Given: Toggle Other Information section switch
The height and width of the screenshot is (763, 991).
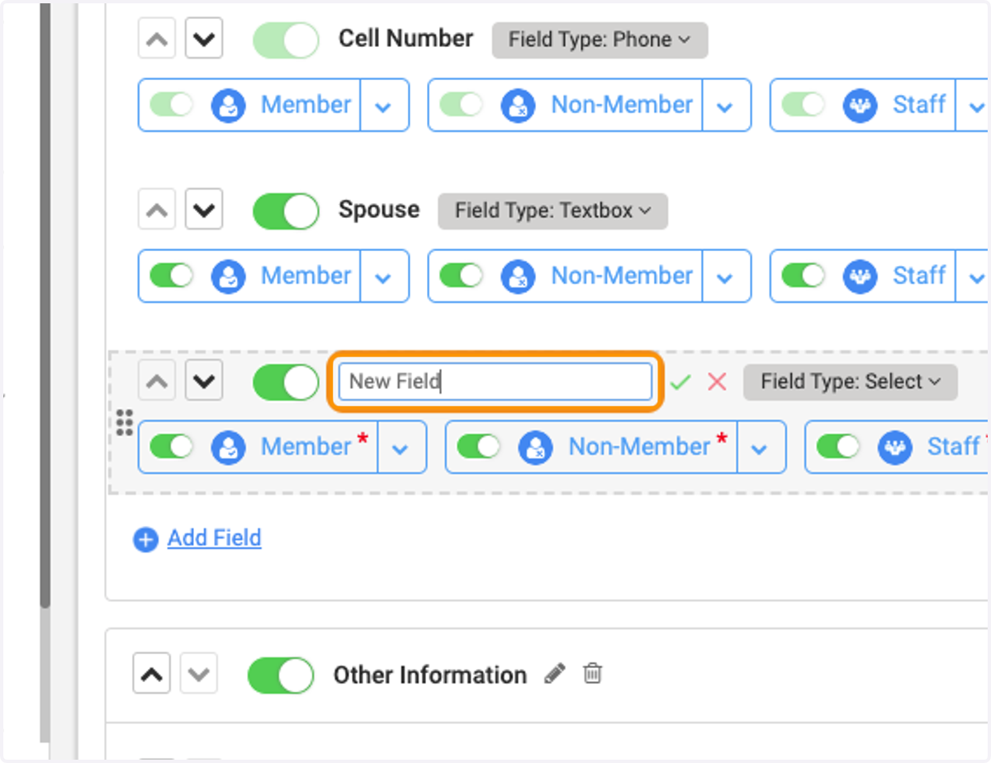Looking at the screenshot, I should 281,675.
